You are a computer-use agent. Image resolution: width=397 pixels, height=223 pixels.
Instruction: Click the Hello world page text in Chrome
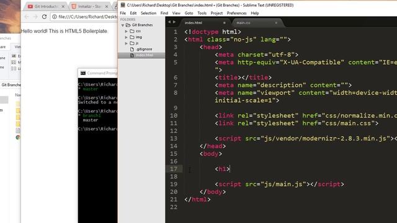coord(65,31)
